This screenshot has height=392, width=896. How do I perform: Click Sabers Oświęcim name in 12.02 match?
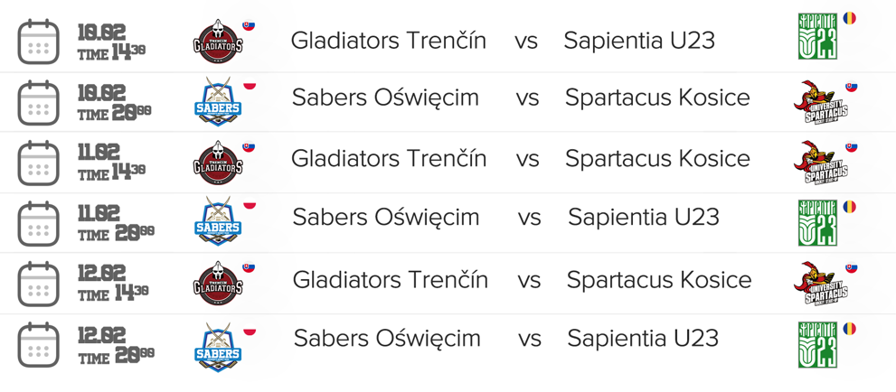pos(387,339)
